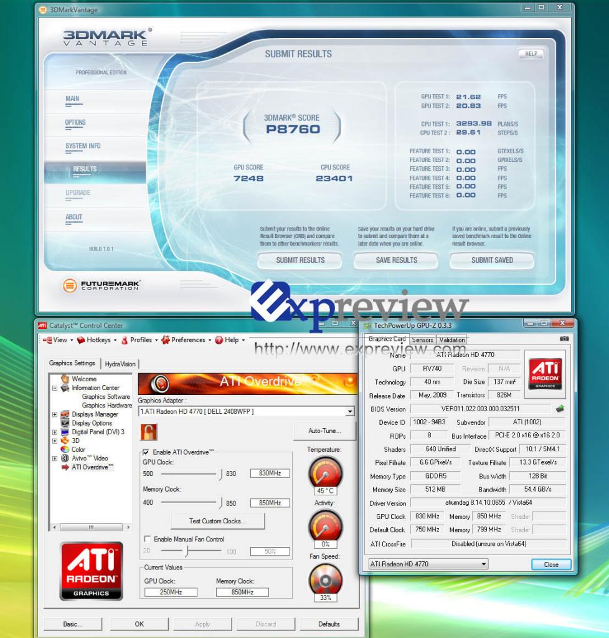
Task: Toggle Enable ATI Overdrive checkbox
Action: (x=146, y=452)
